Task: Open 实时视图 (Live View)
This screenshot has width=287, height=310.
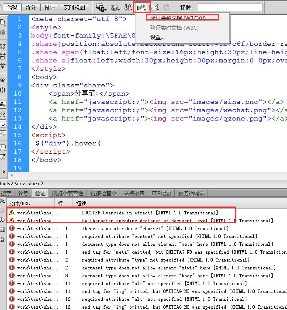Action: [74, 7]
